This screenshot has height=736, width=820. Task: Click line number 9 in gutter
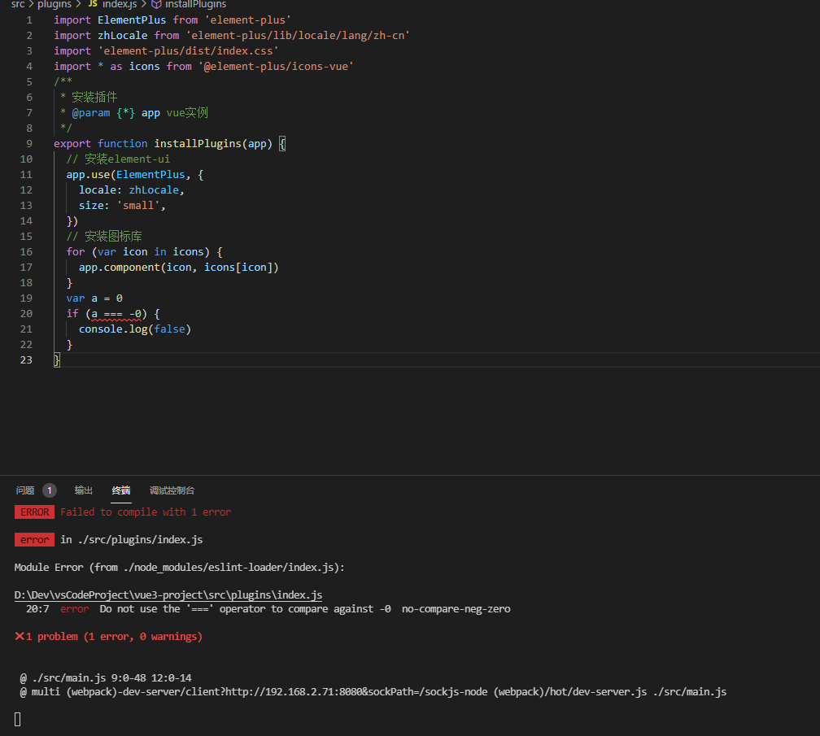(29, 144)
